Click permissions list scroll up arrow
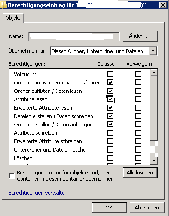Screen dimensions: 169x216 click(x=154, y=72)
